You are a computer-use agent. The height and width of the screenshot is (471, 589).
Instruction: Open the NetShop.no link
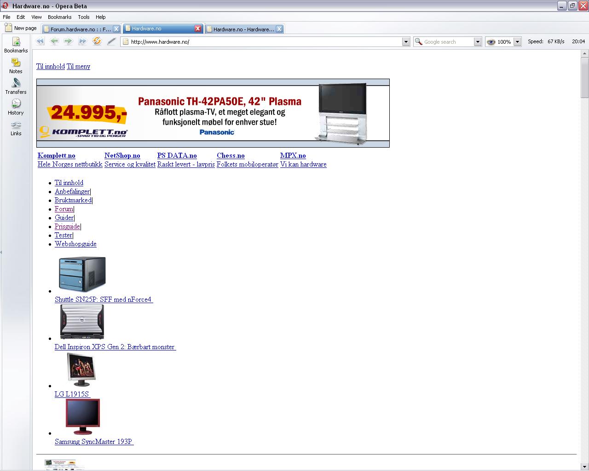(x=122, y=155)
